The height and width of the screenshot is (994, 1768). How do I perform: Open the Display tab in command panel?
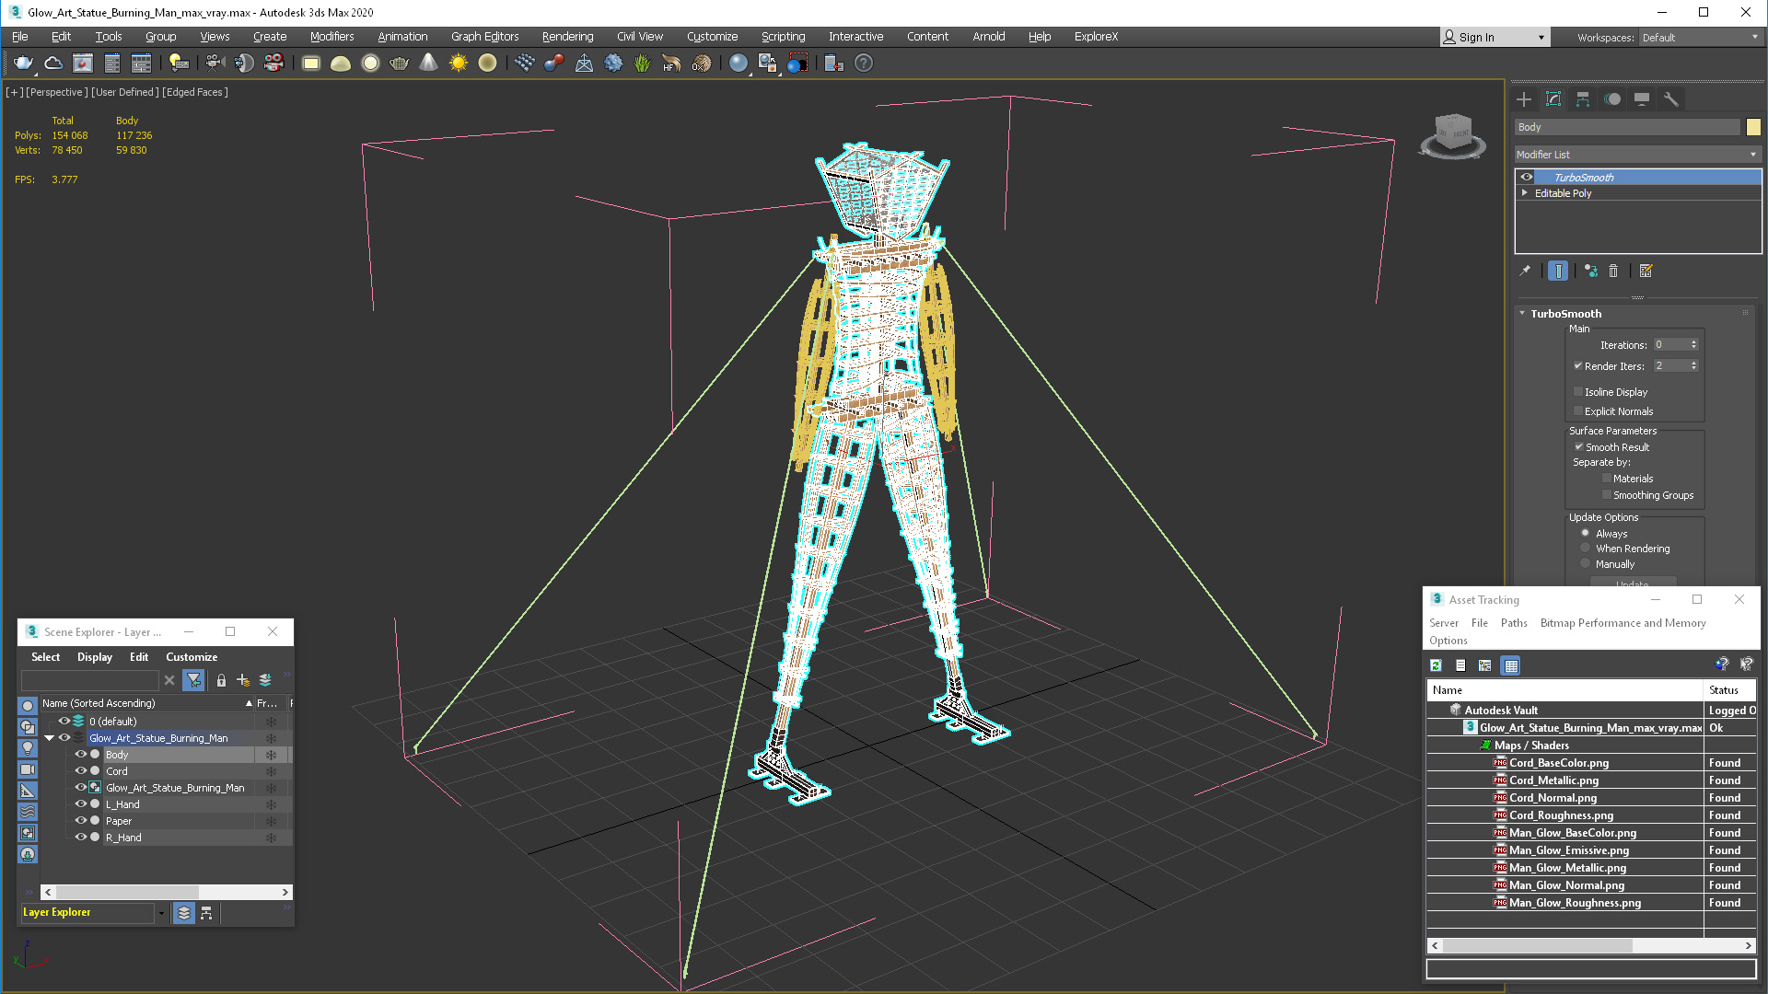click(x=1642, y=99)
